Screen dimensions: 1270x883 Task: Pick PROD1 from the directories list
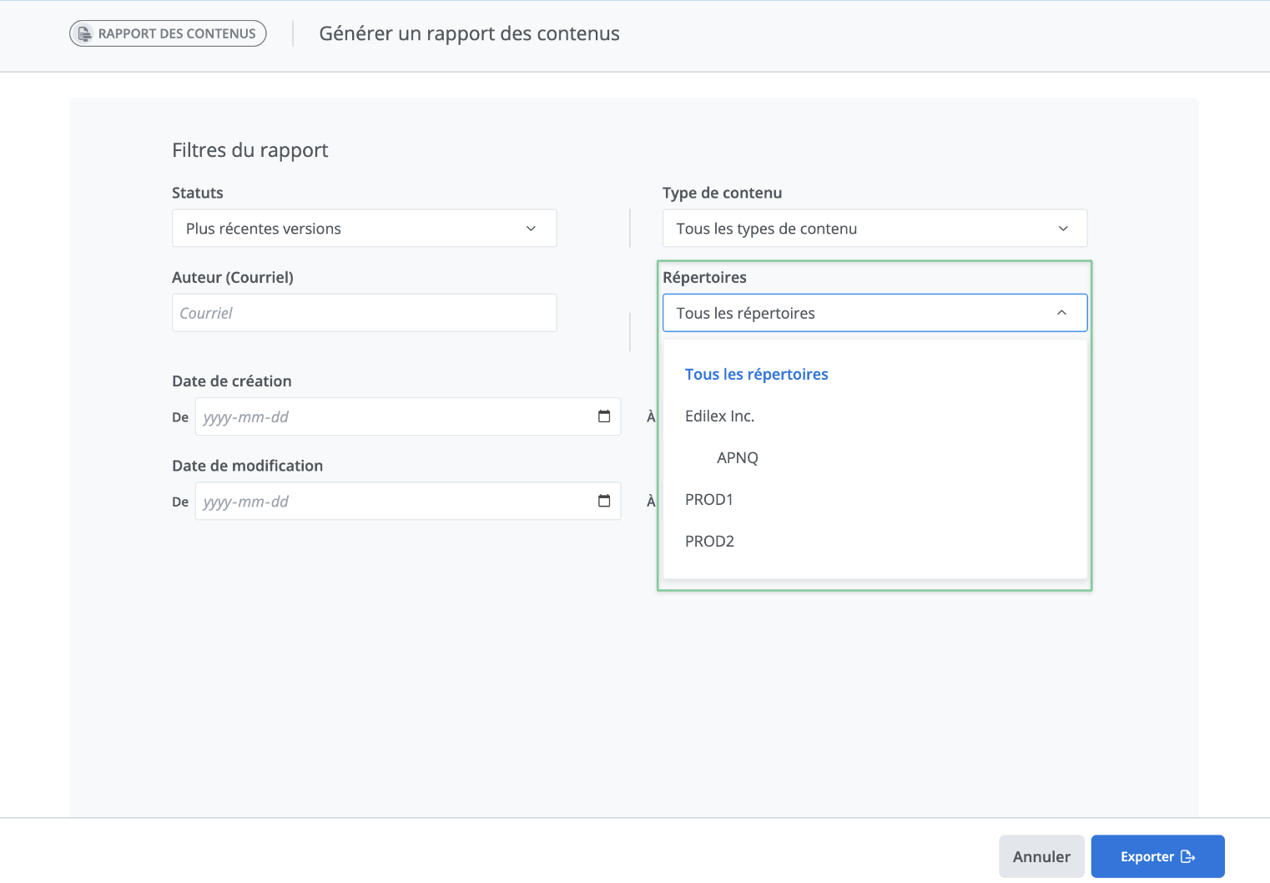pyautogui.click(x=709, y=500)
